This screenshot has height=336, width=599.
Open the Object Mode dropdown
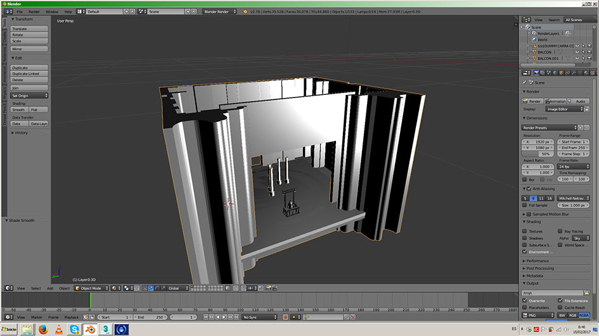pos(92,288)
